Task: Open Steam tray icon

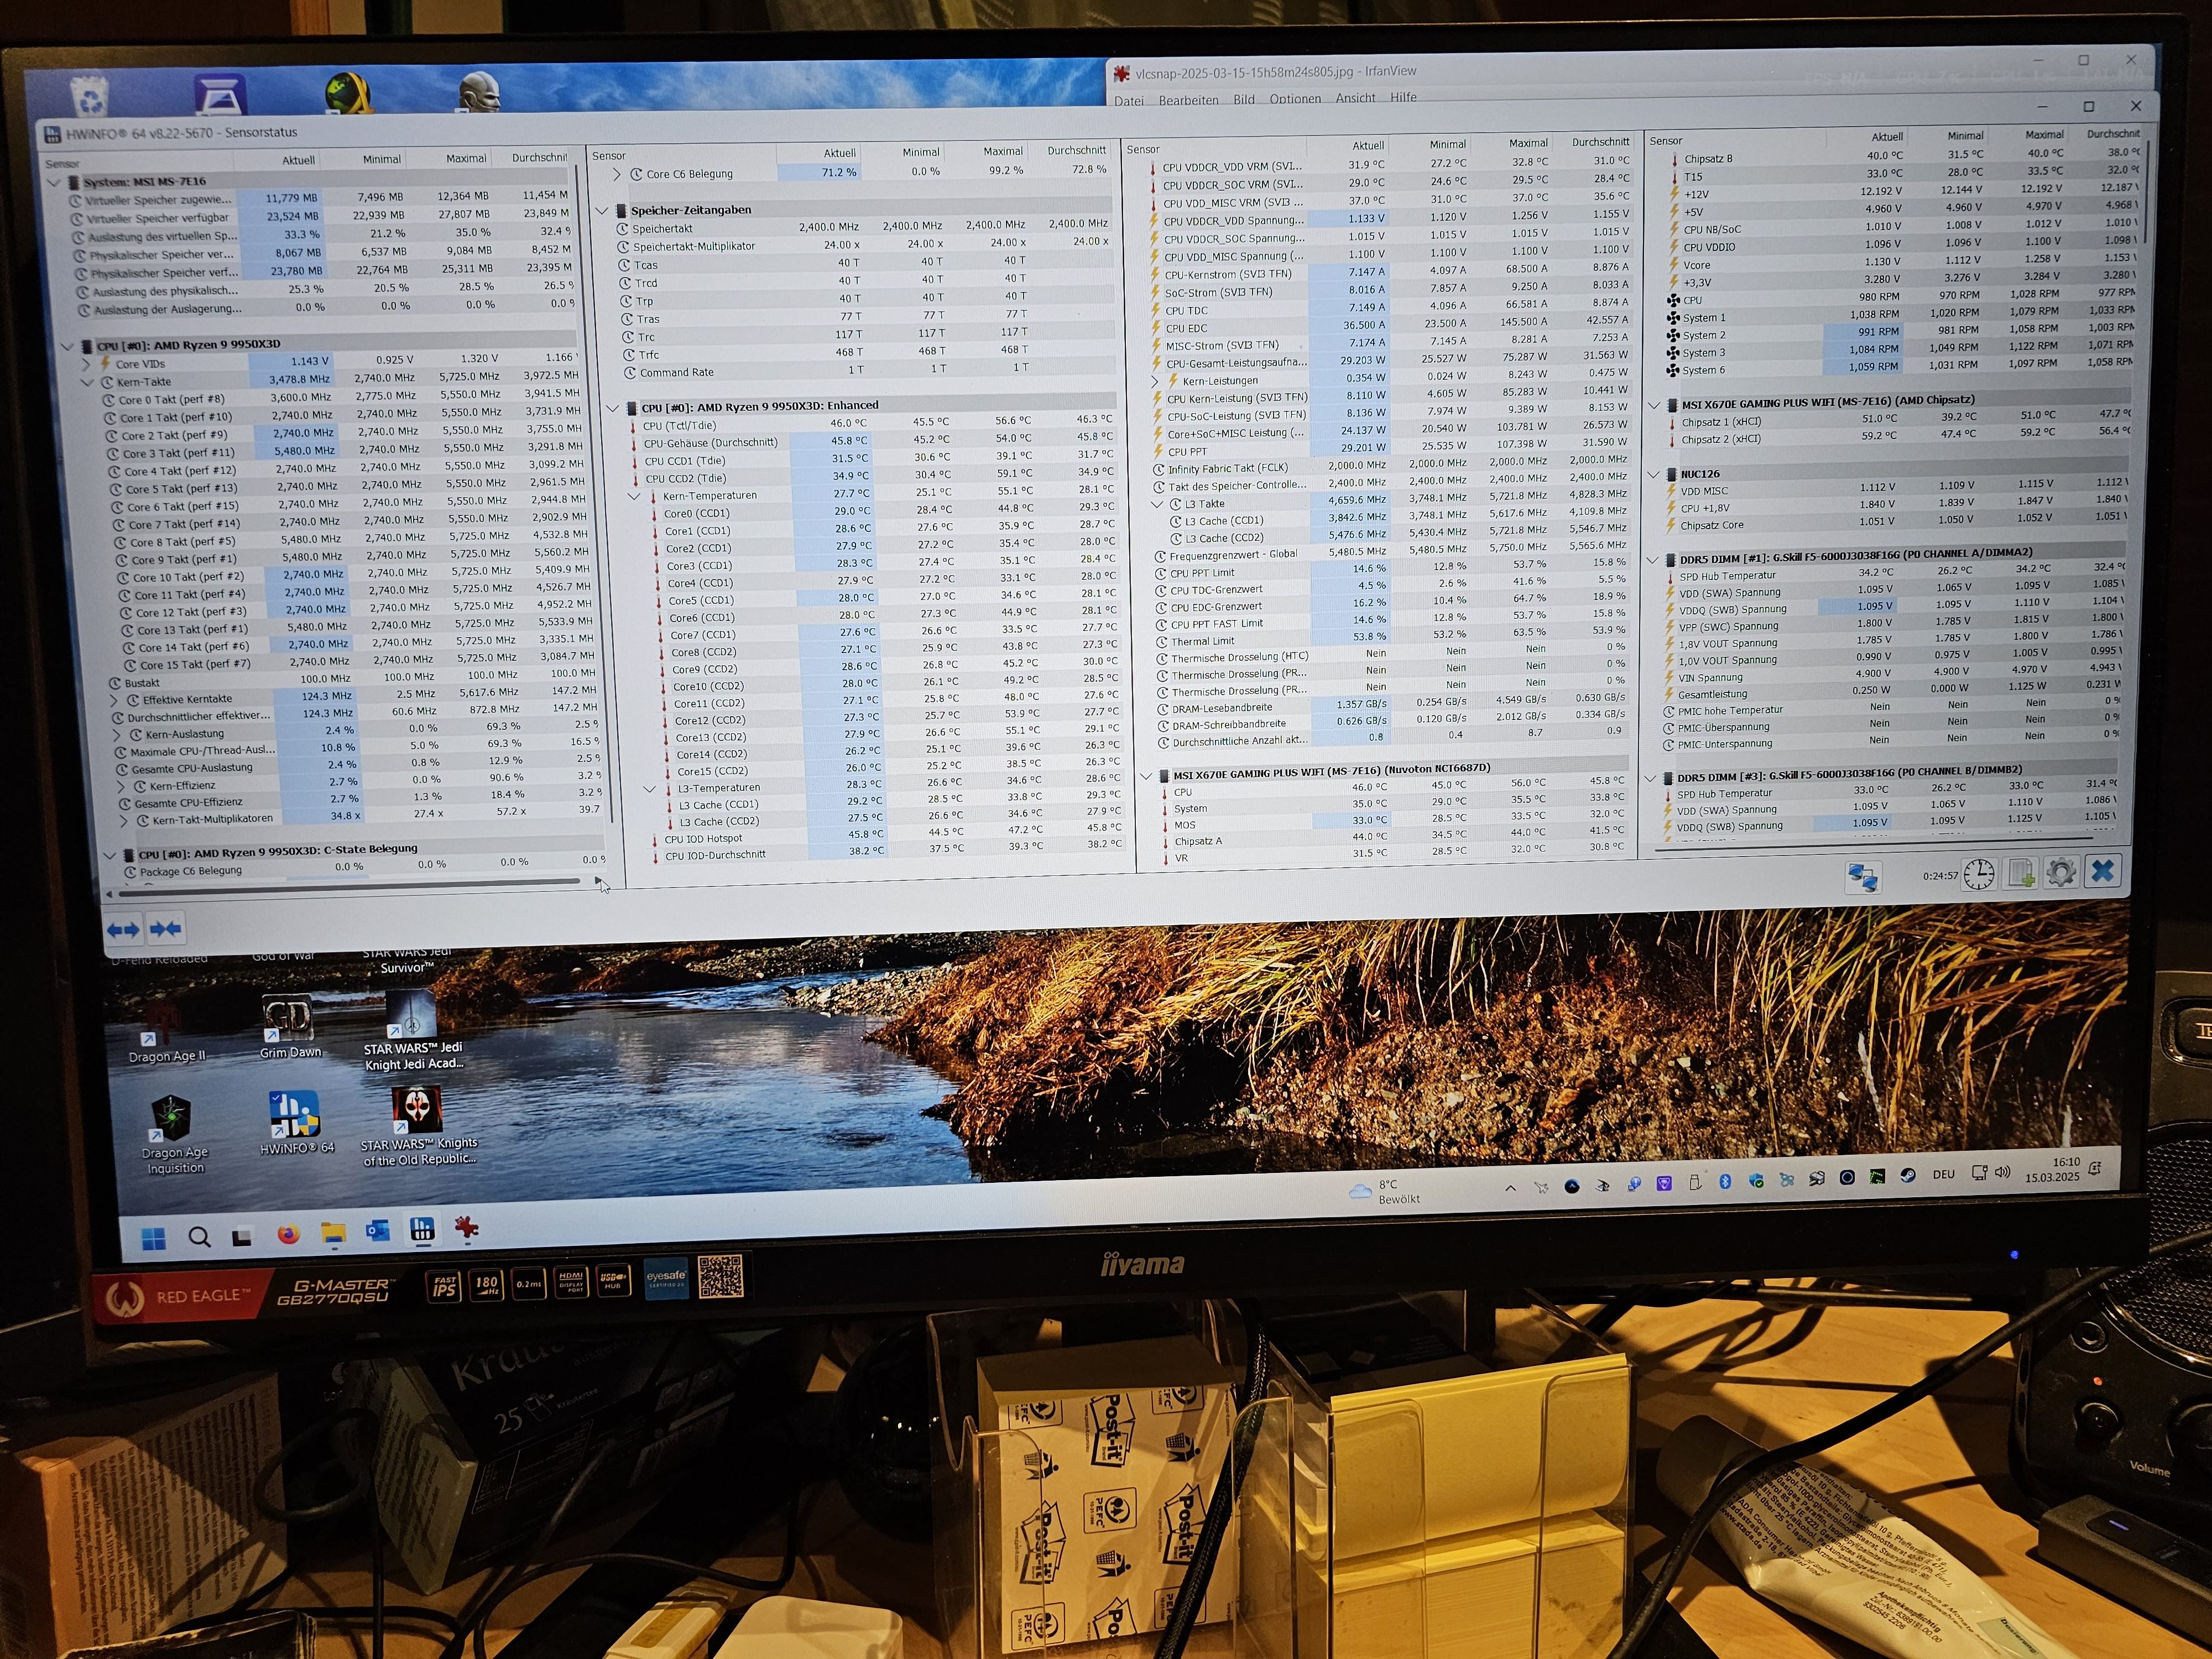Action: tap(1907, 1176)
